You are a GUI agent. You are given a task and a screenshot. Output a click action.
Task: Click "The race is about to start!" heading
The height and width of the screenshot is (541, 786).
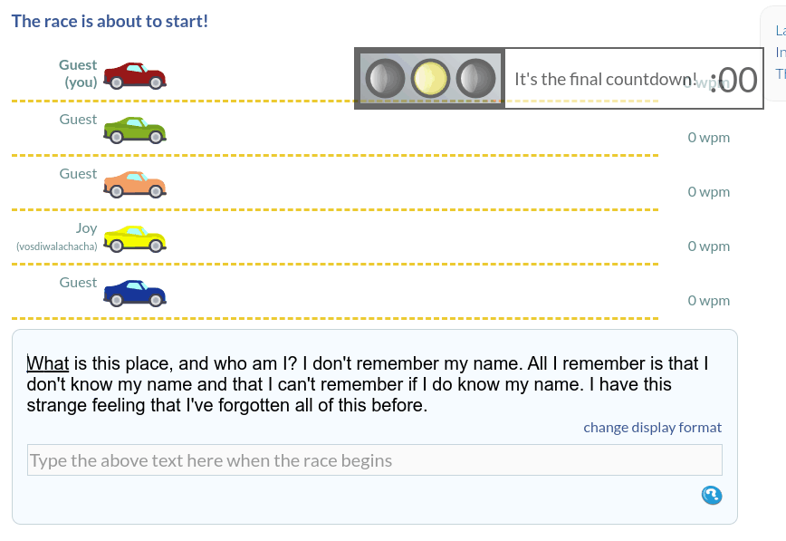click(x=110, y=20)
